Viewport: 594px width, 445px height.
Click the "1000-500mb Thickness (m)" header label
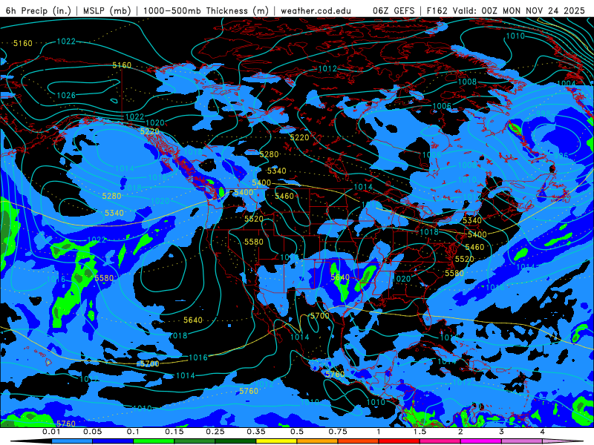[206, 10]
